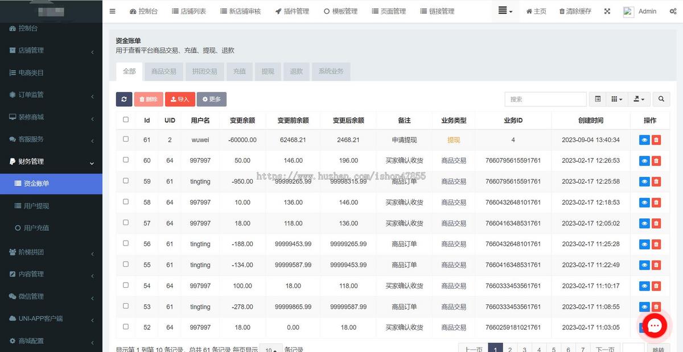The height and width of the screenshot is (352, 683).
Task: Click the 导入 import button
Action: 180,99
